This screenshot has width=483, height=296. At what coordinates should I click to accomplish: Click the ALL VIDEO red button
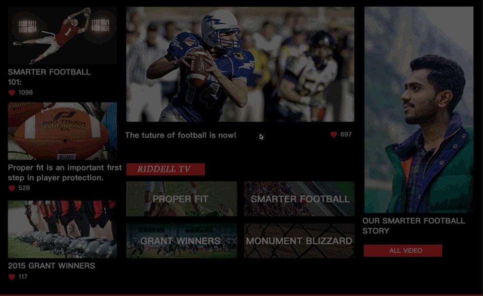pos(403,250)
